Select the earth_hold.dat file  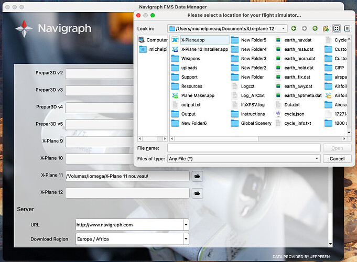[295, 68]
